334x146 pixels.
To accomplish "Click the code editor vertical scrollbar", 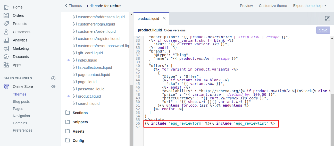I will 332,120.
